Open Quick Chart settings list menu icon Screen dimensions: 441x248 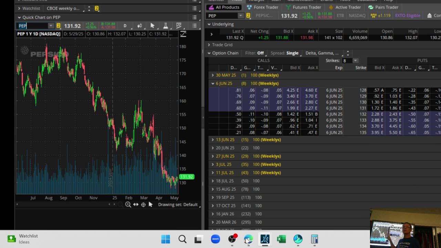195,26
